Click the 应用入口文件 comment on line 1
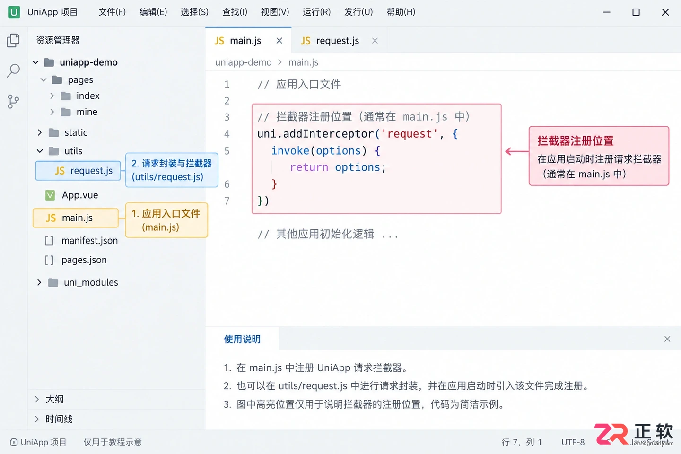The height and width of the screenshot is (454, 681). (x=299, y=85)
